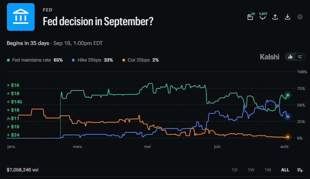This screenshot has width=310, height=179.
Task: Click the add-to-list icon beside ALL
Action: tap(300, 170)
